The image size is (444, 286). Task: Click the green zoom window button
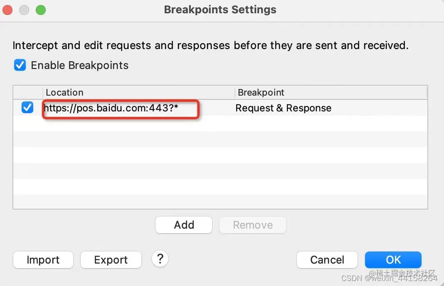click(x=40, y=10)
